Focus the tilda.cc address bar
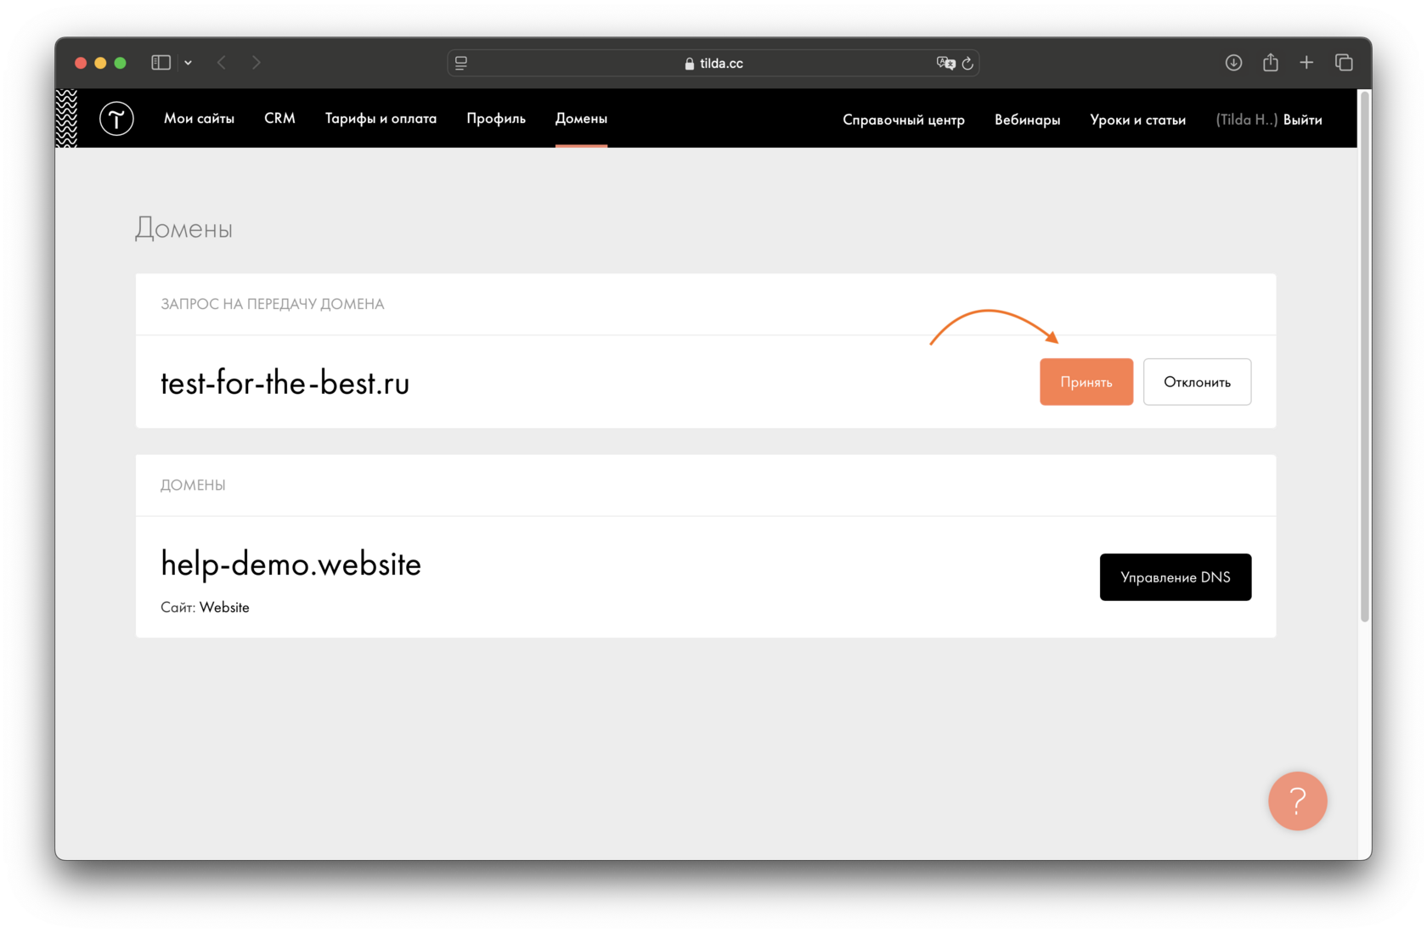Screen dimensions: 1427x933 [713, 63]
